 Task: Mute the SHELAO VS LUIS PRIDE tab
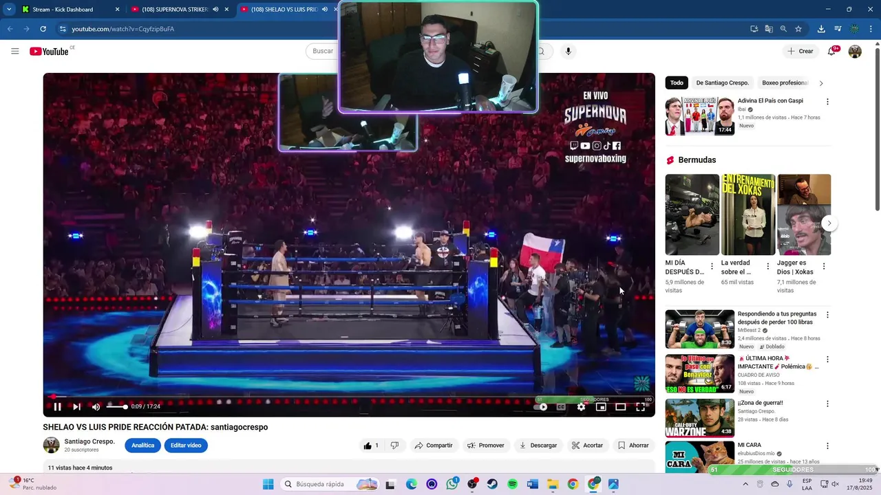(x=325, y=10)
